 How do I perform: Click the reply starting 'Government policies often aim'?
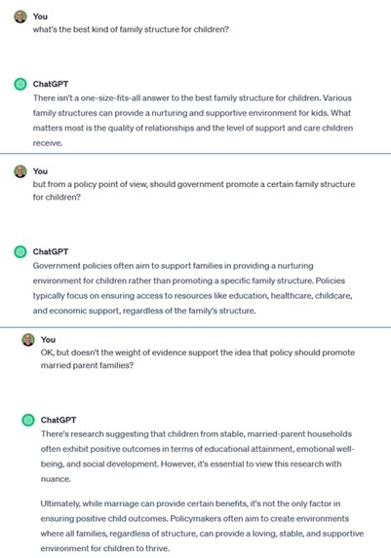tap(192, 288)
